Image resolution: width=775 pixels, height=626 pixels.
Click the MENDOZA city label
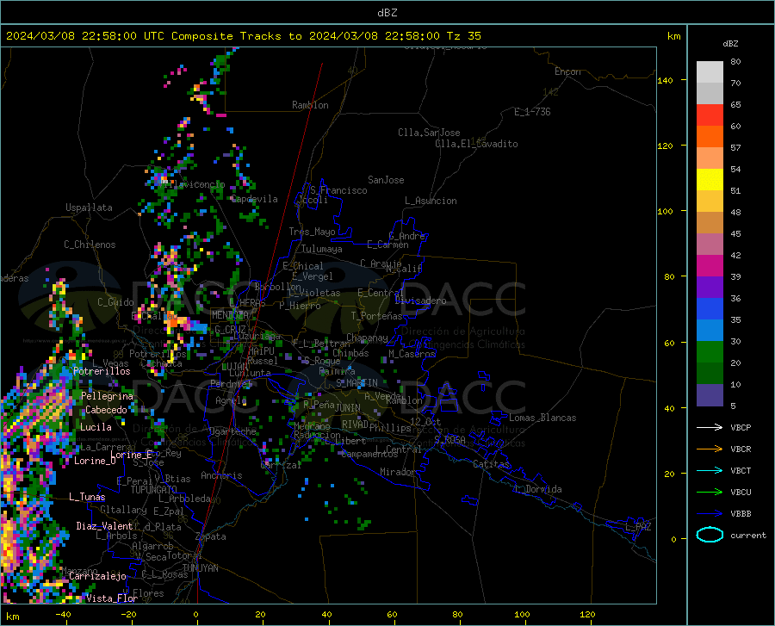pos(230,314)
